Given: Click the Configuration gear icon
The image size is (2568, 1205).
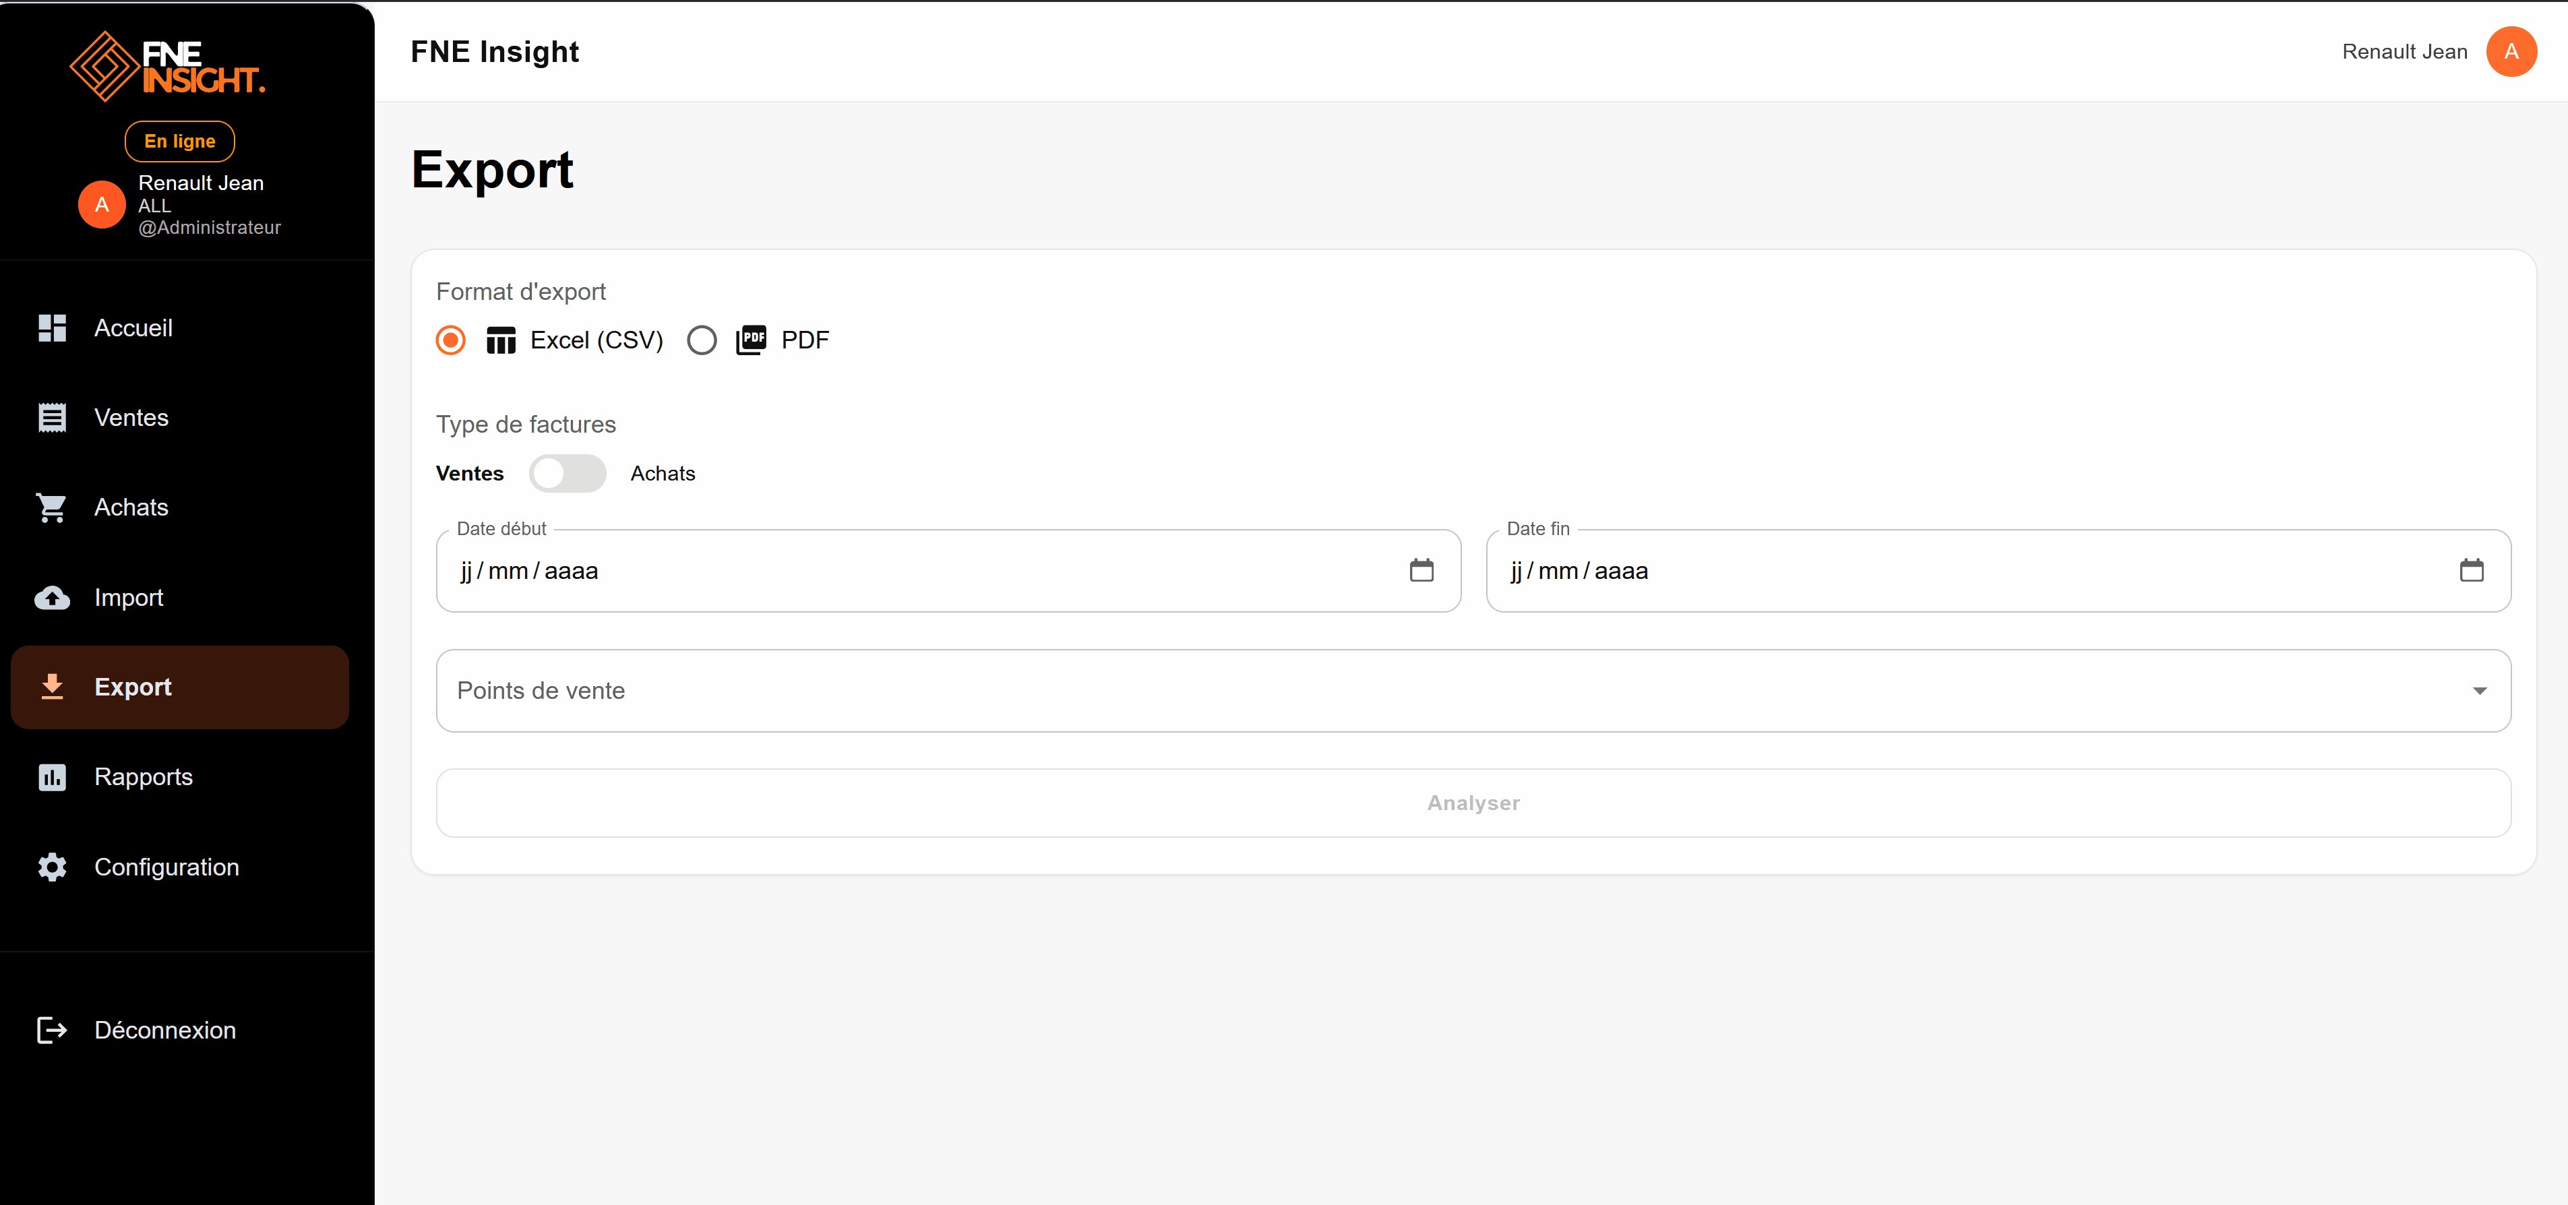Looking at the screenshot, I should pyautogui.click(x=52, y=867).
